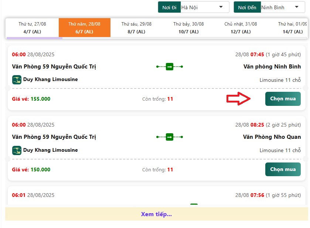310x228 pixels.
Task: Click the Duy Khang logo in the 07:45 arrival trip
Action: 17,80
